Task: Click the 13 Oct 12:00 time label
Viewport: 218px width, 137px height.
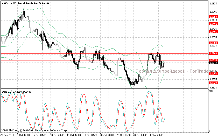Action: [74, 135]
